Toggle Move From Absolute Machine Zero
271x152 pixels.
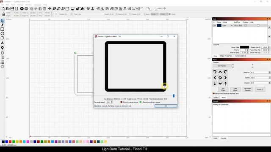tap(213, 93)
